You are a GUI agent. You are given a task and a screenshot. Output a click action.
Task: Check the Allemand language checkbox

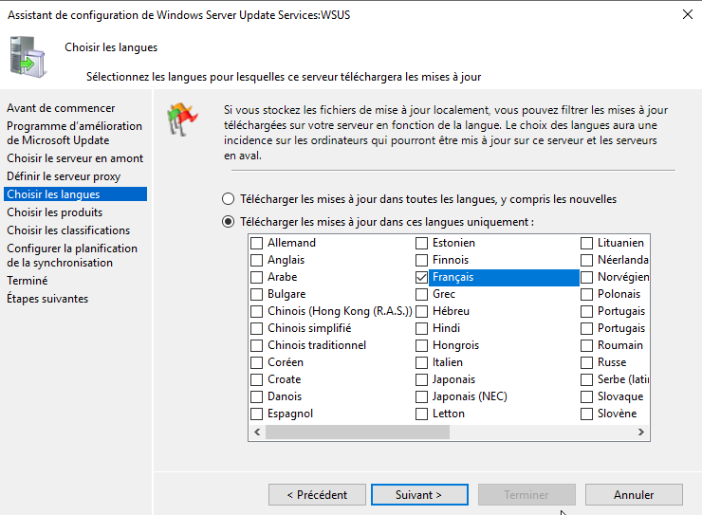point(256,243)
